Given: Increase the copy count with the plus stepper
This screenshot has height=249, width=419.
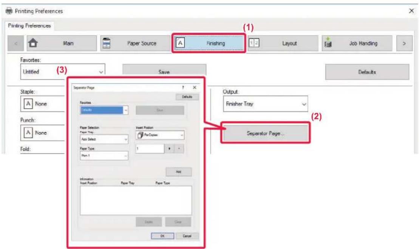Looking at the screenshot, I should coord(169,148).
